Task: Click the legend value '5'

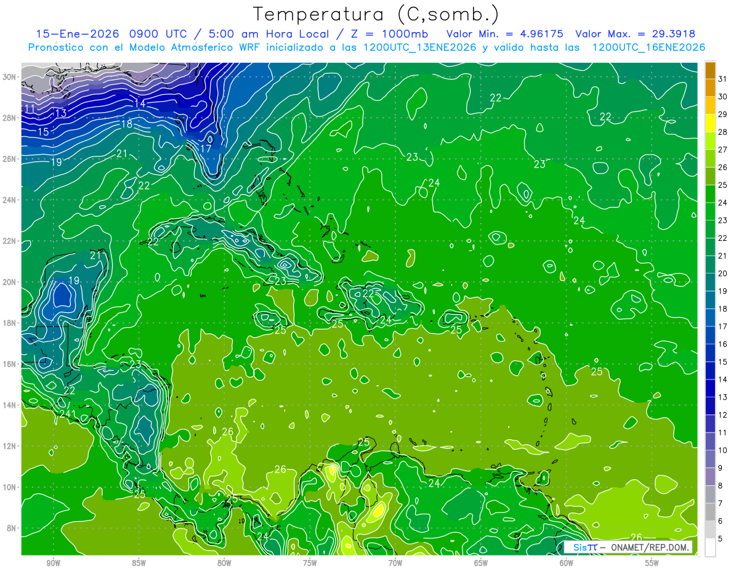Action: point(721,538)
